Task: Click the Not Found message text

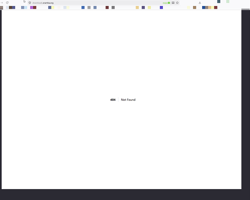Action: click(x=128, y=100)
